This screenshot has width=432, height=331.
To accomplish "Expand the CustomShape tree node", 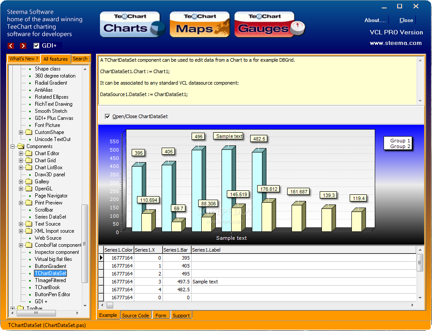I will pos(21,132).
